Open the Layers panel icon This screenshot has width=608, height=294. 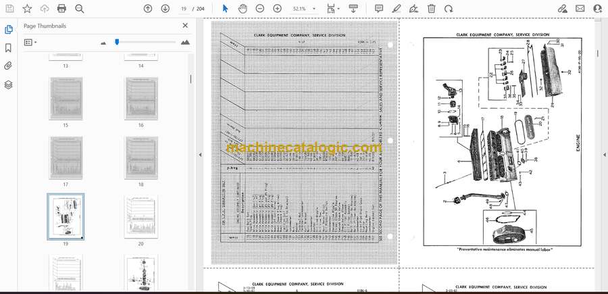[8, 84]
